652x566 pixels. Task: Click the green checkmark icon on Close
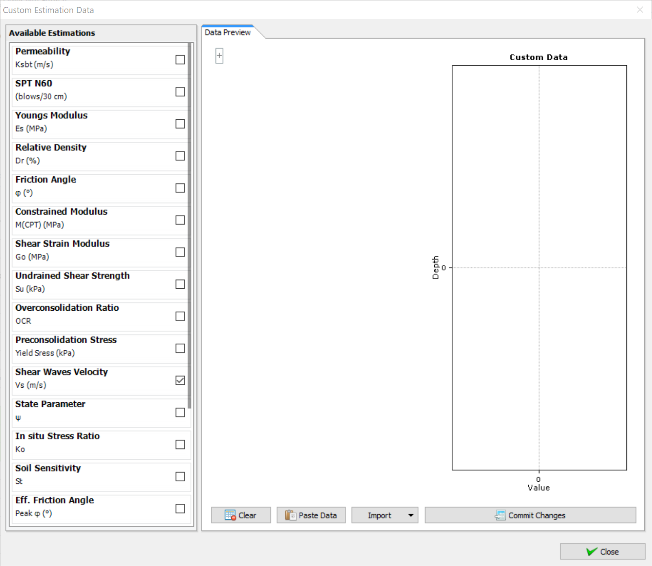[x=591, y=552]
